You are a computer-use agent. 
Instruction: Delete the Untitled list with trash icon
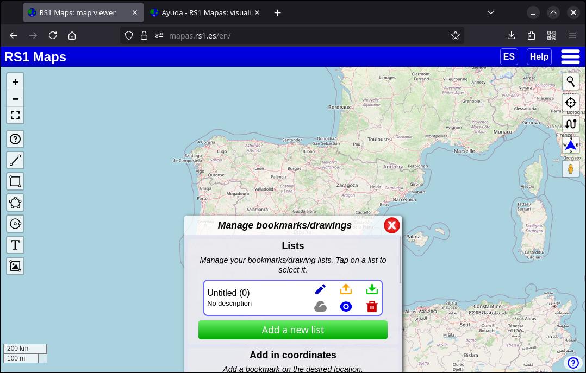[372, 307]
